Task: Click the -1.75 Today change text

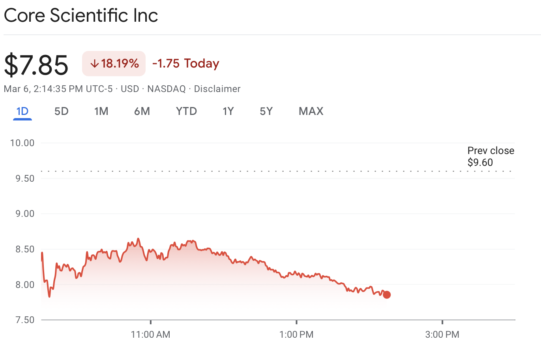Action: click(x=185, y=64)
